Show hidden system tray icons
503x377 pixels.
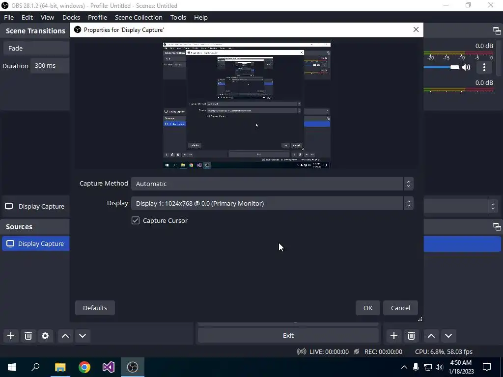404,367
